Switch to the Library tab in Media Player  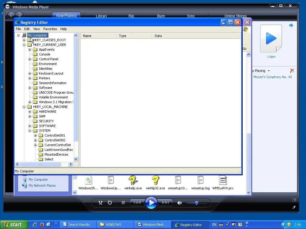(101, 16)
